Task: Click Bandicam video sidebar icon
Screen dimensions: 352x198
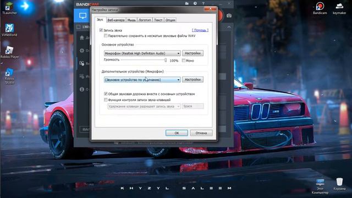Action: click(82, 63)
